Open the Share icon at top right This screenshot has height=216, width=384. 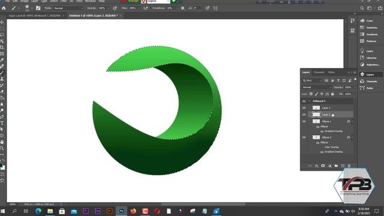(380, 8)
